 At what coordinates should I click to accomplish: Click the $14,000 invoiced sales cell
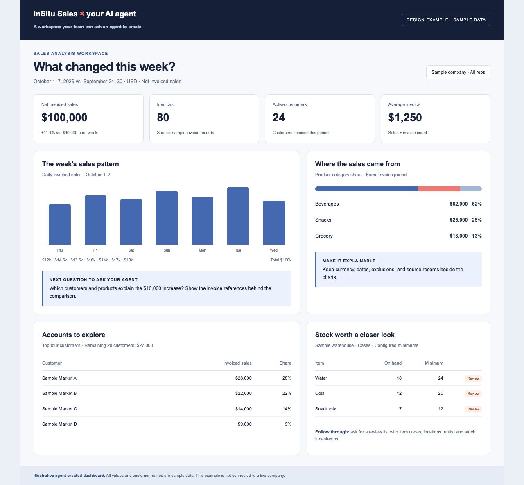pyautogui.click(x=244, y=409)
